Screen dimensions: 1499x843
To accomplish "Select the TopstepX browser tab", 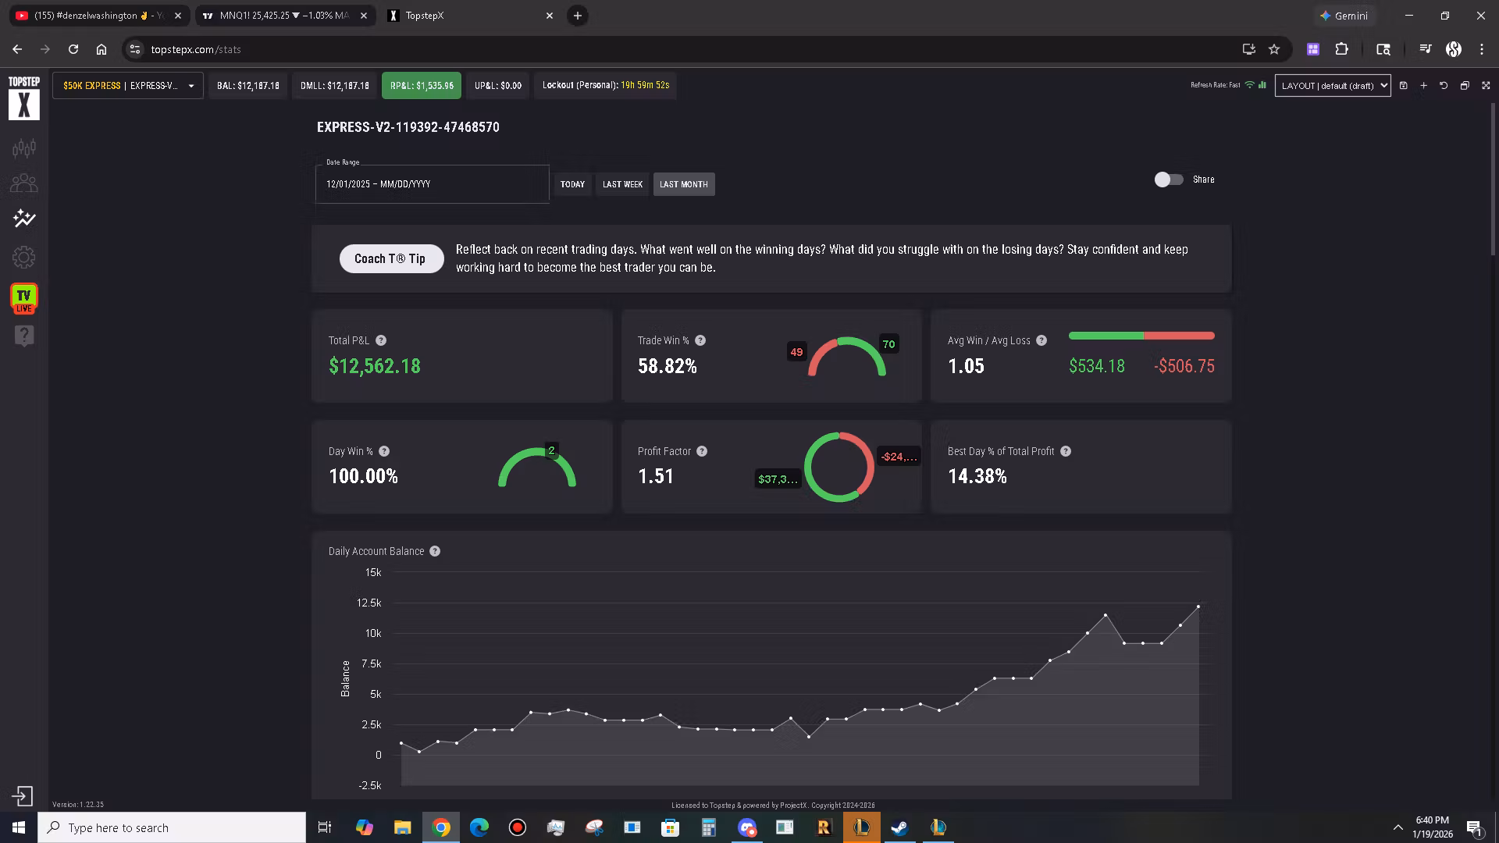I will (x=471, y=16).
